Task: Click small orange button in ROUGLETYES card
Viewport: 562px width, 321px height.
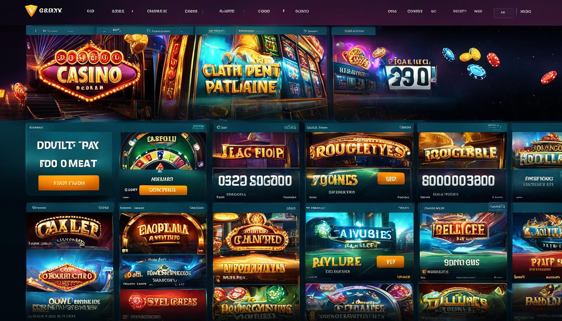Action: 391,178
